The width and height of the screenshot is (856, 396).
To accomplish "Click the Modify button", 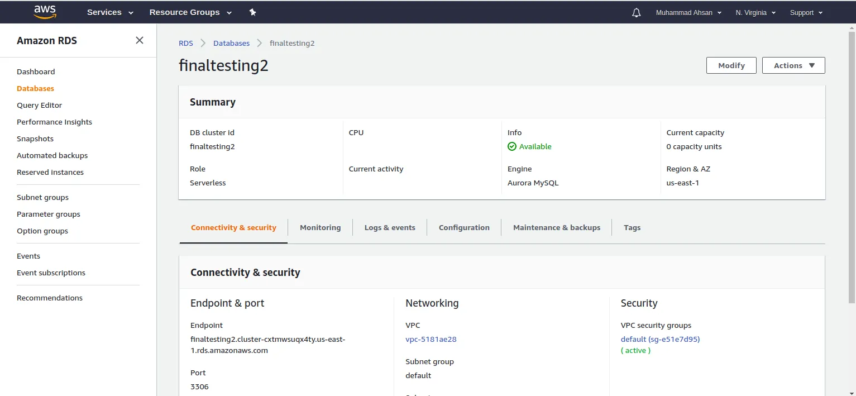I will coord(731,65).
